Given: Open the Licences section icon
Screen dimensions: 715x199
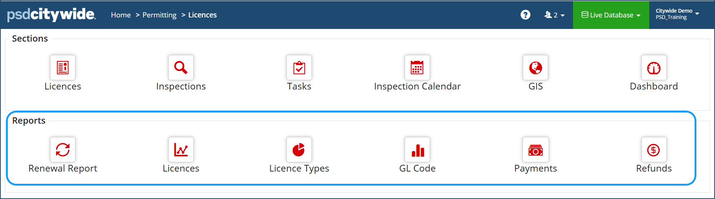Looking at the screenshot, I should pos(63,68).
